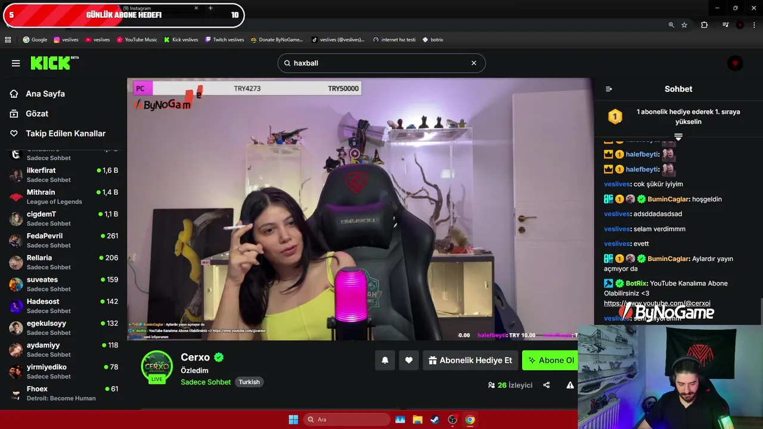Expand the gift leaderboard chevron
Viewport: 763px width, 429px height.
[678, 136]
